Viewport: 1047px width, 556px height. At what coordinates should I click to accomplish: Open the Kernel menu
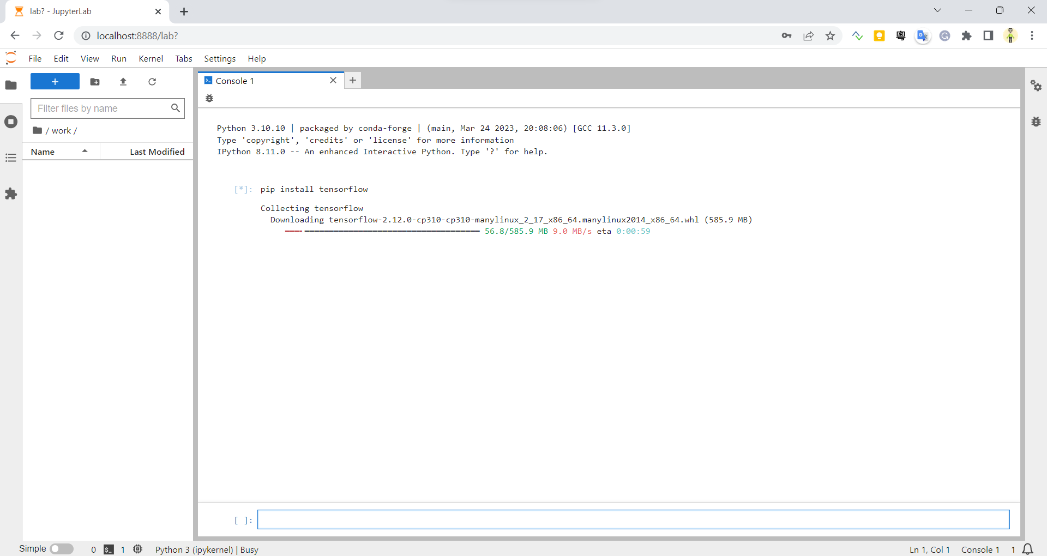click(151, 58)
